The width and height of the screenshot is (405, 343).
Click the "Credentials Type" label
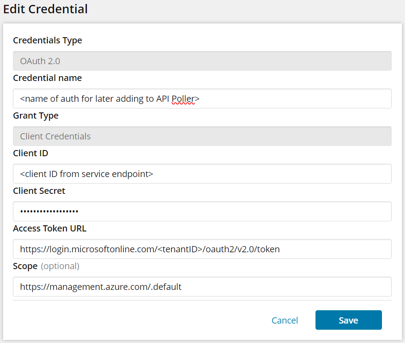pyautogui.click(x=47, y=40)
